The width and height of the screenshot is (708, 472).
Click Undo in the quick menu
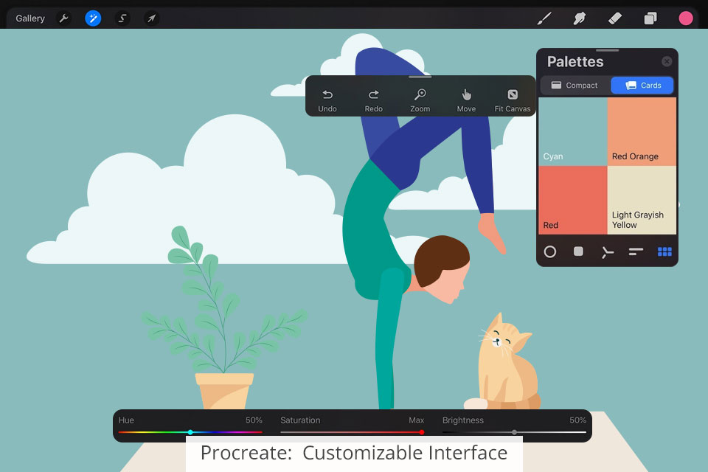[327, 101]
